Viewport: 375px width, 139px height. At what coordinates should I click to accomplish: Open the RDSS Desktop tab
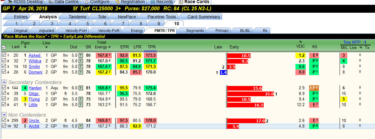(x=24, y=2)
